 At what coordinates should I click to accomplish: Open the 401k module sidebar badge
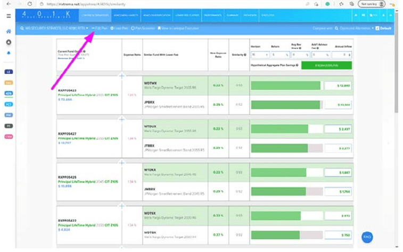coord(9,93)
